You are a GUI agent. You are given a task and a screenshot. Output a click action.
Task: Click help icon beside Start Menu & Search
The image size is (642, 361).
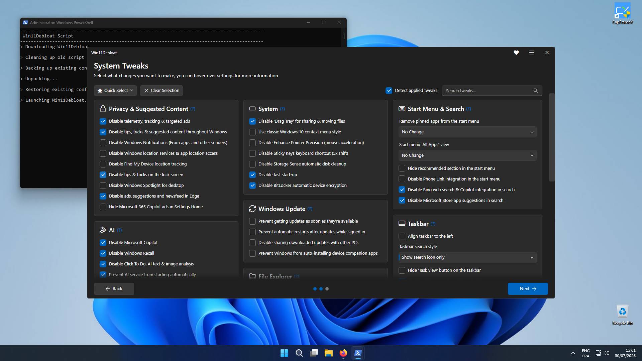(x=468, y=109)
